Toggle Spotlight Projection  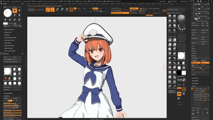120,13
